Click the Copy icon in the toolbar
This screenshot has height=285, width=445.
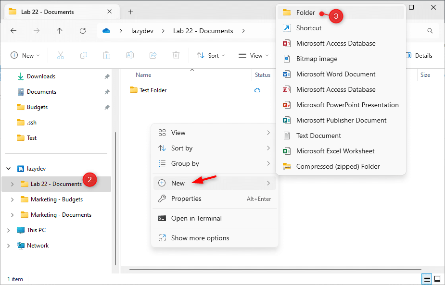click(83, 55)
